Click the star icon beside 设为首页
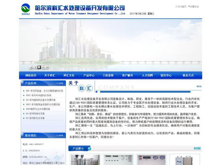This screenshot has width=221, height=165. pyautogui.click(x=176, y=7)
